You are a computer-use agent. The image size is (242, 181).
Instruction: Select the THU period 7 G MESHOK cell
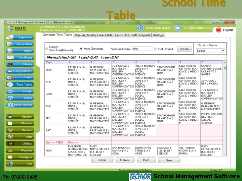point(211,106)
